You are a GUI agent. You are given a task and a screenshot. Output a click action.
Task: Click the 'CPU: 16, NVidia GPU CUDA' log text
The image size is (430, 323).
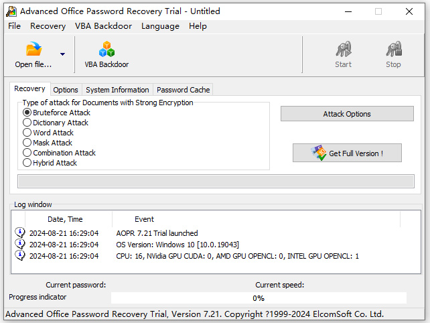237,256
